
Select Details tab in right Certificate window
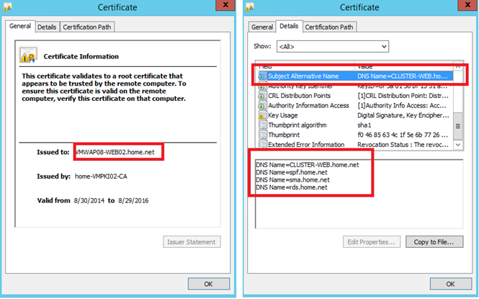[x=289, y=26]
